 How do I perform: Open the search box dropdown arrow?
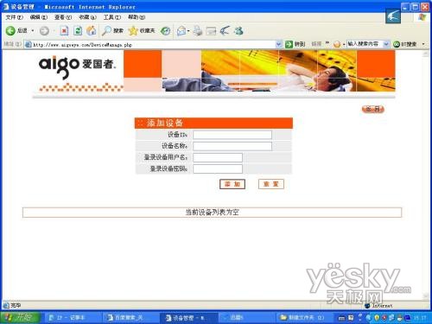coord(386,44)
